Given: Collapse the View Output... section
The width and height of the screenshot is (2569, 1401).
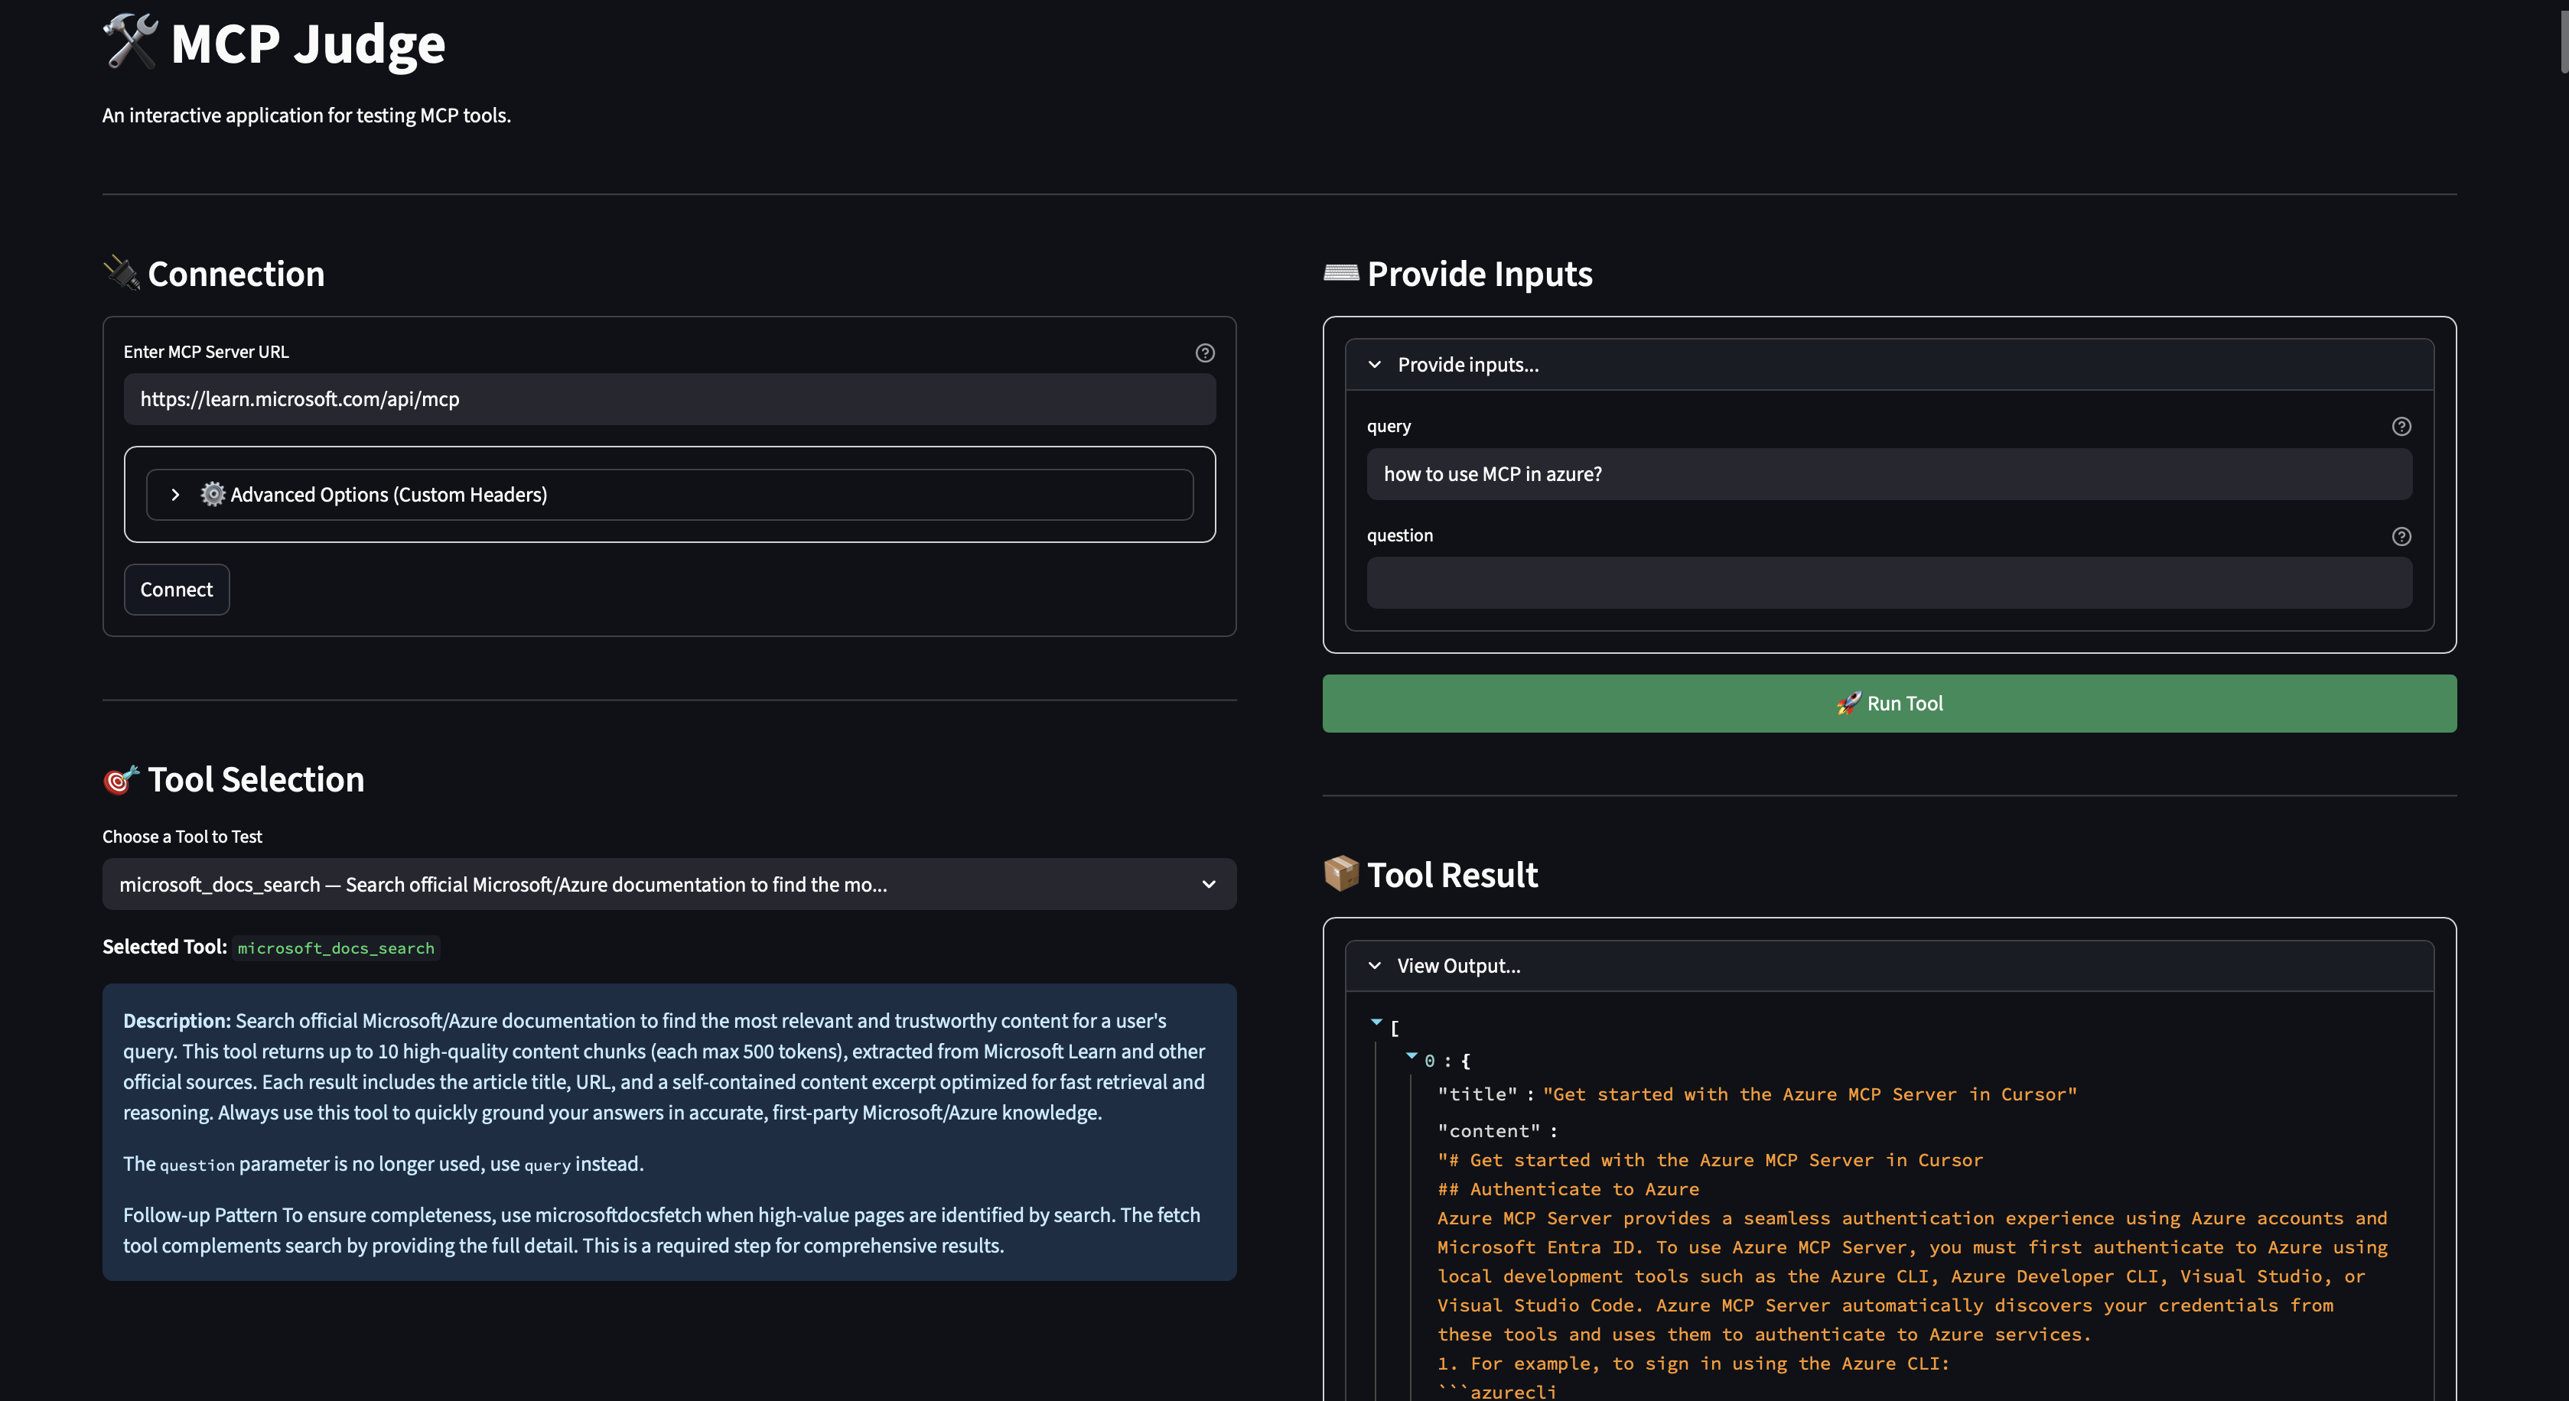Looking at the screenshot, I should (1376, 966).
